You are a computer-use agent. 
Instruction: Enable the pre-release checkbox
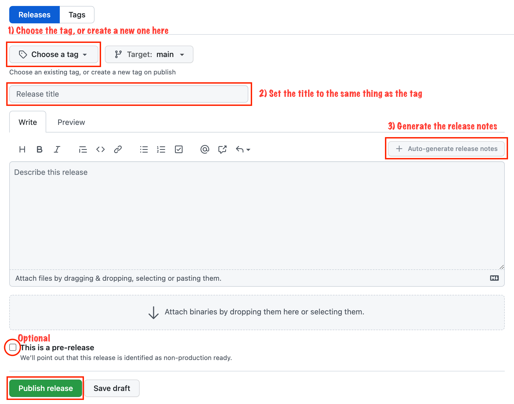(x=13, y=347)
